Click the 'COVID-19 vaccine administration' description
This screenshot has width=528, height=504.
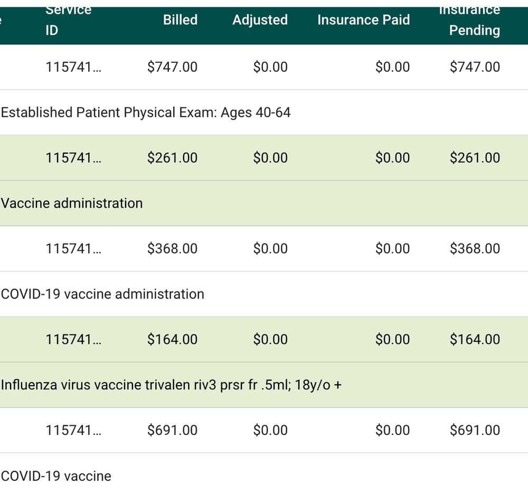102,294
